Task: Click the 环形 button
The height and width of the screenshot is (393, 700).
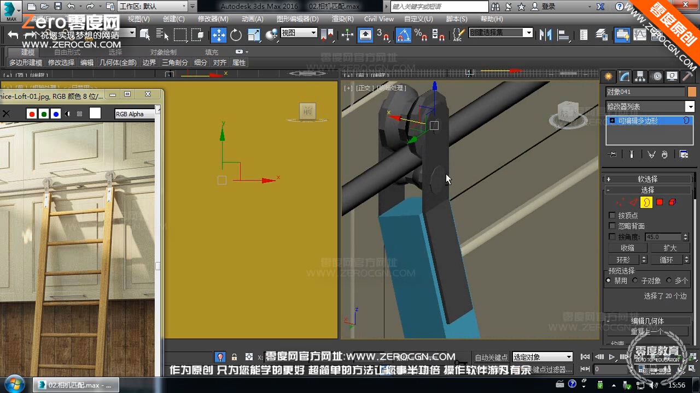Action: (623, 260)
